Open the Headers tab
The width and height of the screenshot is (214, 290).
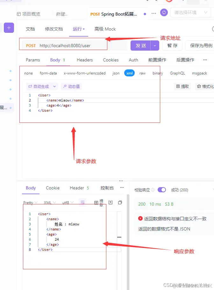tap(85, 60)
